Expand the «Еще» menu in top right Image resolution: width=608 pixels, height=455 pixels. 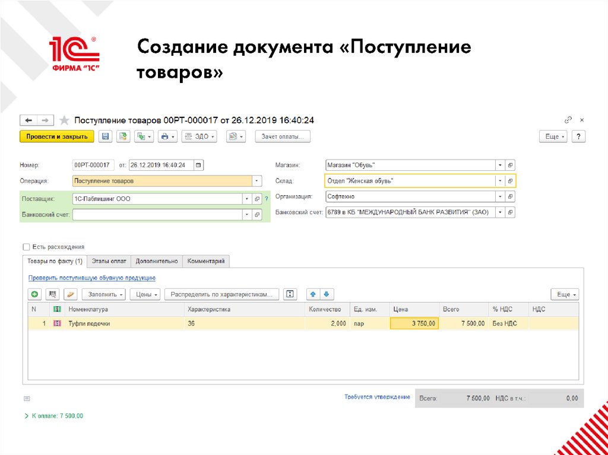point(553,136)
